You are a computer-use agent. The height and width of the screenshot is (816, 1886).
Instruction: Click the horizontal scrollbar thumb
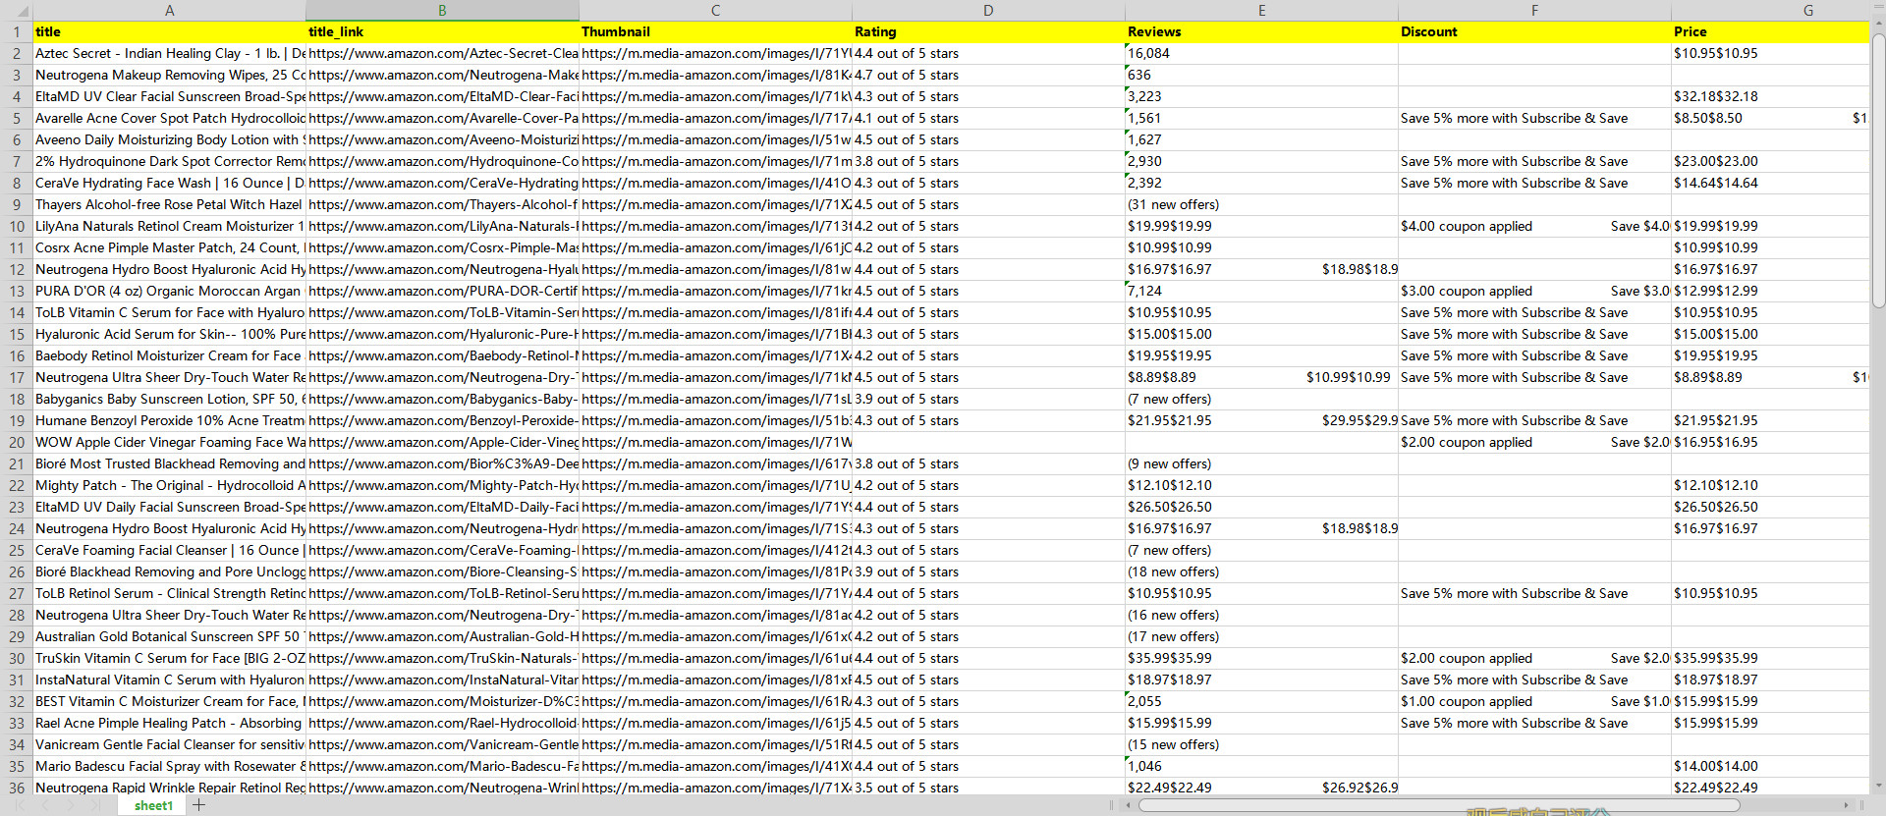click(1439, 805)
